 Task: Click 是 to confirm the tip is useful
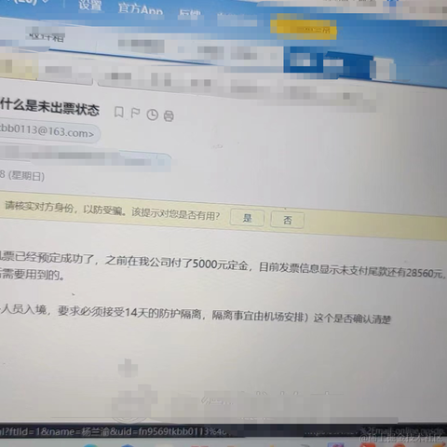click(x=247, y=218)
